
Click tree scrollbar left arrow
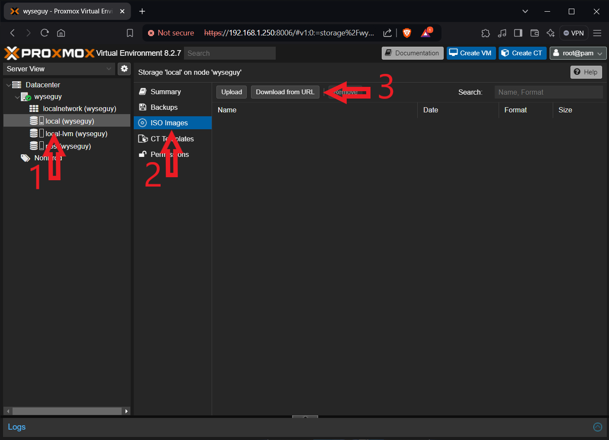[8, 411]
